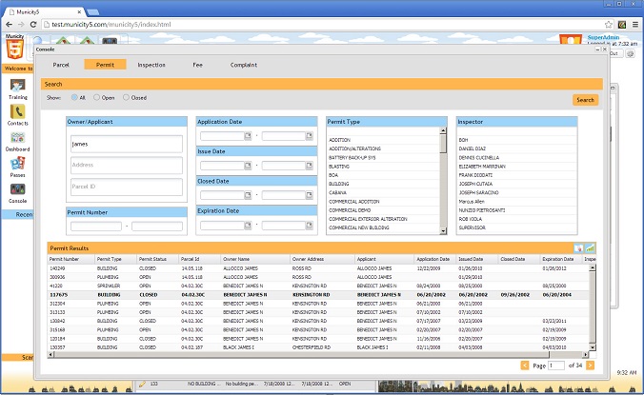Switch to the Complaint tab
The image size is (644, 395).
click(244, 65)
